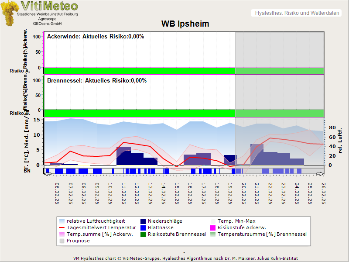
Task: Click the Temp.summe [%] Ackerw. legend swatch
Action: pyautogui.click(x=62, y=234)
